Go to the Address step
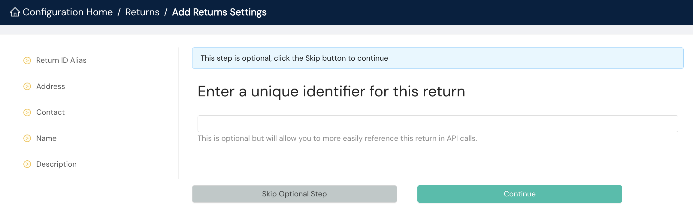 [50, 86]
